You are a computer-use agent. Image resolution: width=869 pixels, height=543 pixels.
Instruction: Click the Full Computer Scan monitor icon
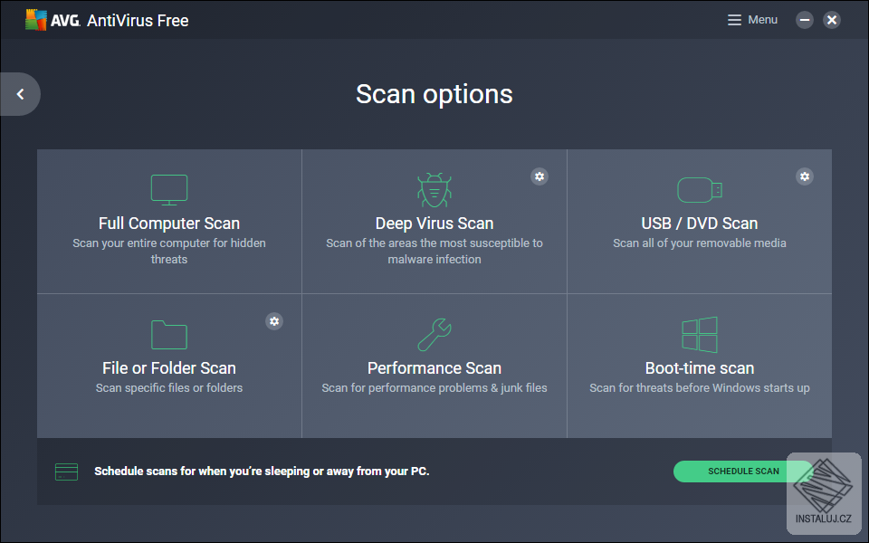click(169, 190)
